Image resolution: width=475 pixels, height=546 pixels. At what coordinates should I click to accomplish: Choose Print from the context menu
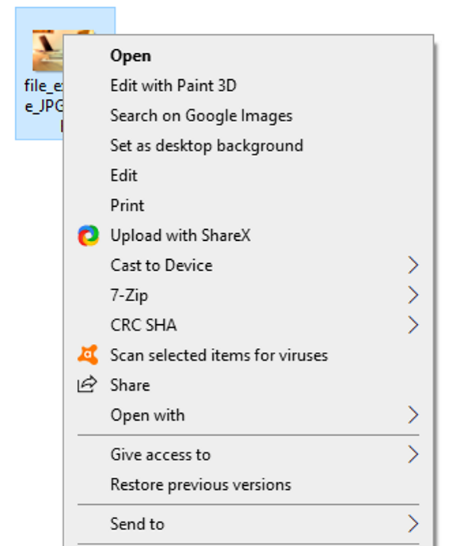click(x=127, y=205)
